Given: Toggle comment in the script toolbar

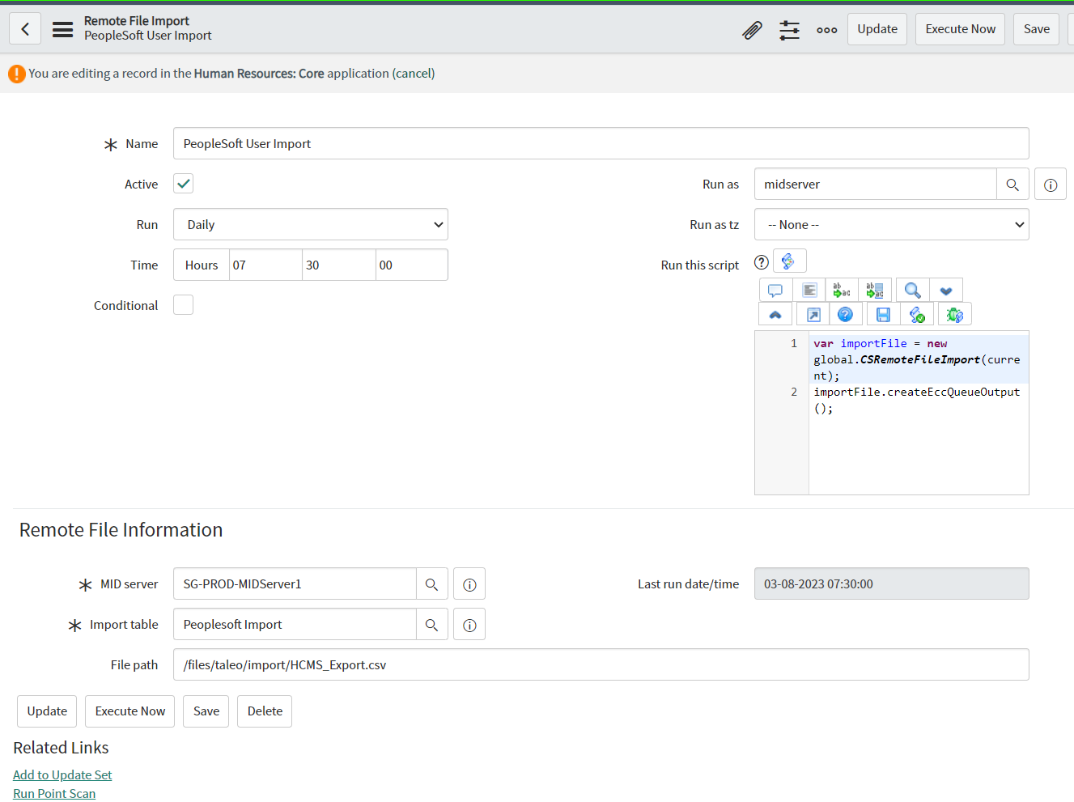Looking at the screenshot, I should pyautogui.click(x=775, y=290).
